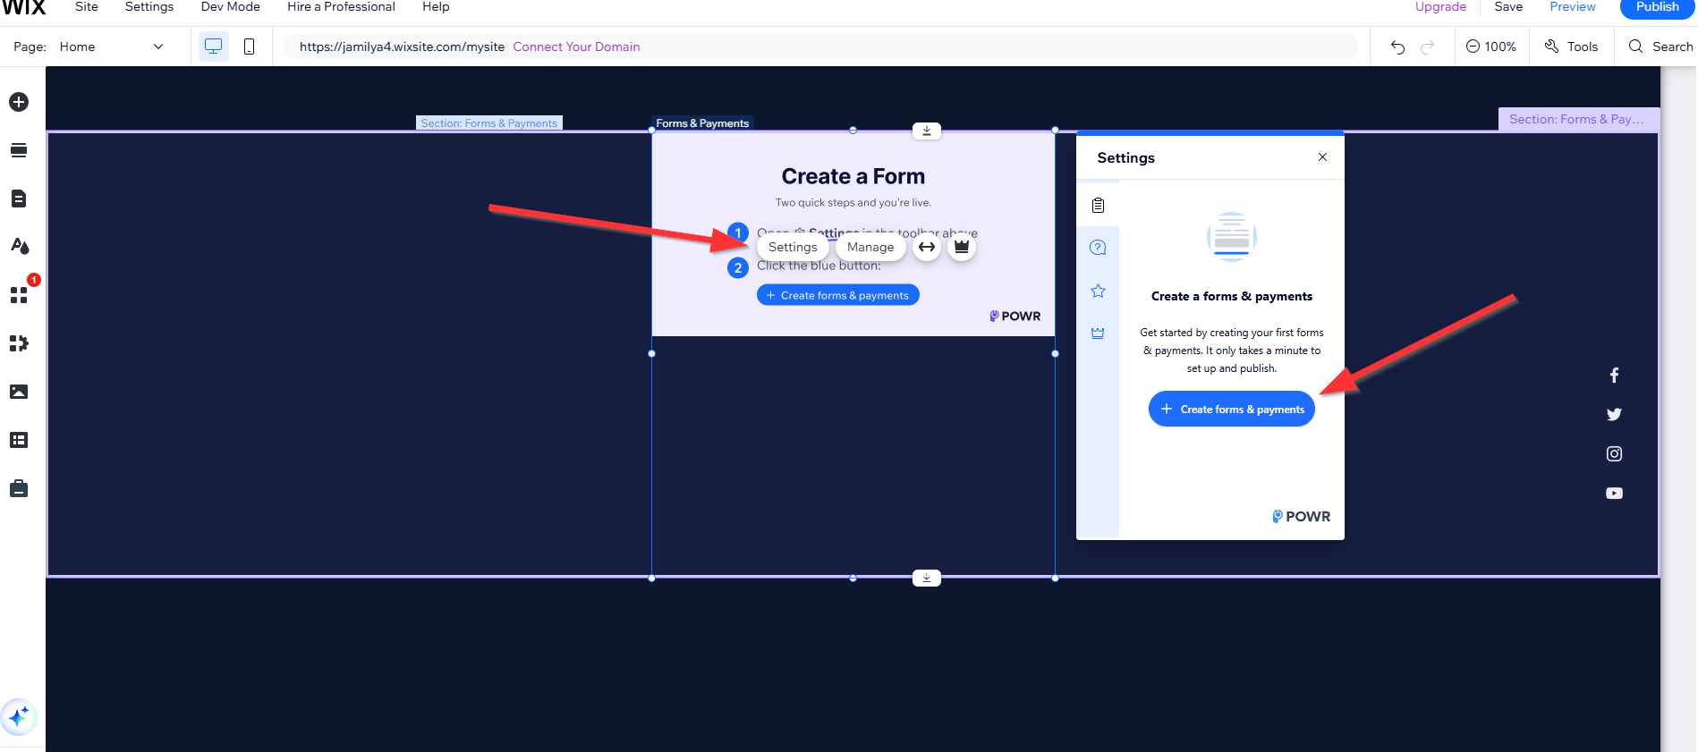
Task: Undo the last action
Action: pos(1397,46)
